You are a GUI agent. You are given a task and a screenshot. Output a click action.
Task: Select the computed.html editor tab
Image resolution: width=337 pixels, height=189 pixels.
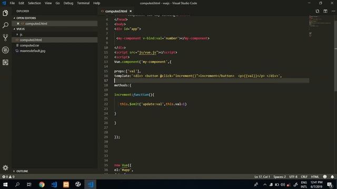(x=116, y=11)
